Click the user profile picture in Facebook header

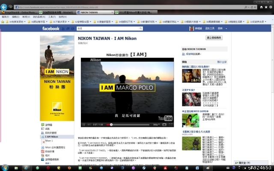pos(191,29)
